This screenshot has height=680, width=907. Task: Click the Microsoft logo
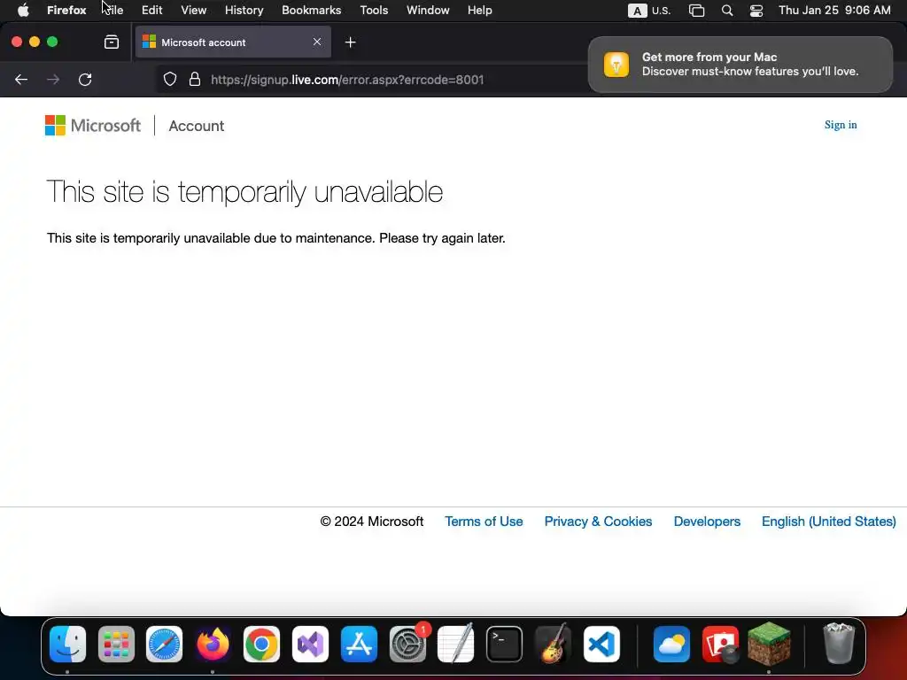[92, 126]
